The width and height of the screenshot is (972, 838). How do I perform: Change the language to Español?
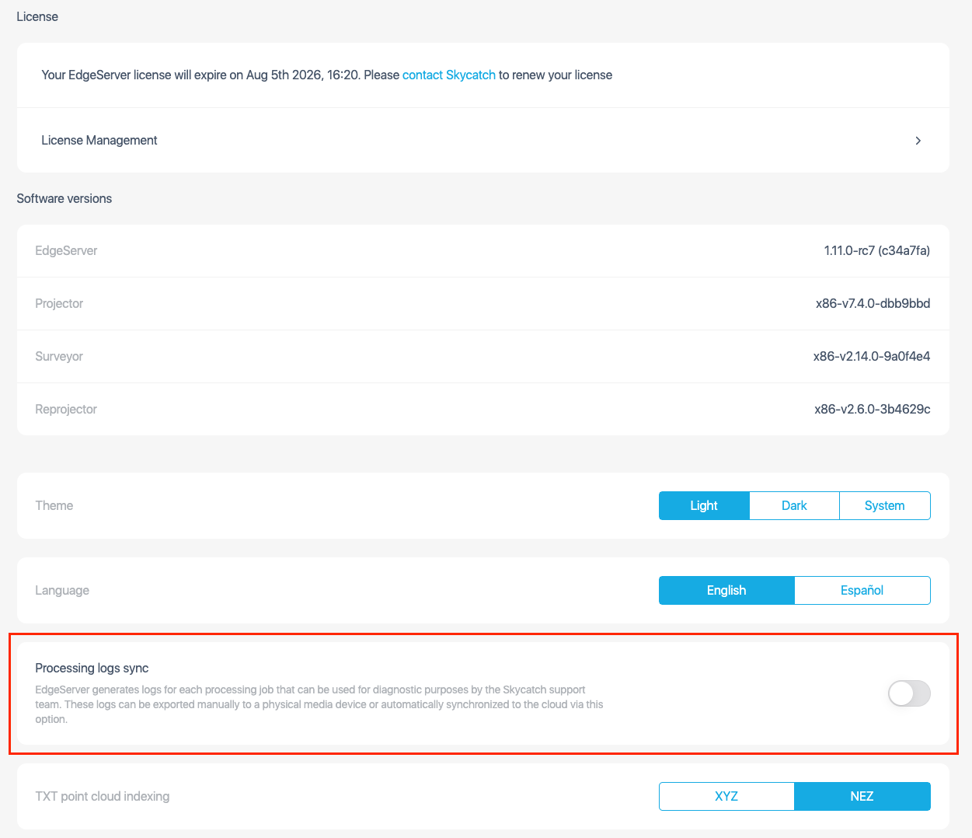click(862, 590)
